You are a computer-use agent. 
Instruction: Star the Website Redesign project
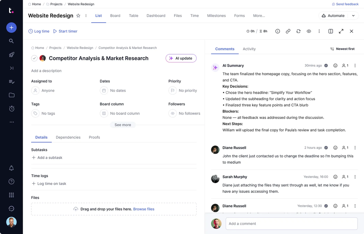[x=78, y=16]
